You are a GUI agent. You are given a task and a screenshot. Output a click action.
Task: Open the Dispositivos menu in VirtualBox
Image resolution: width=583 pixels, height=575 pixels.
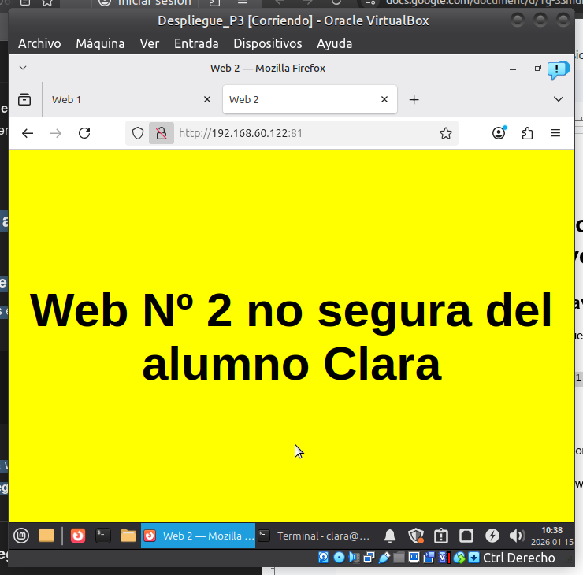(x=267, y=43)
